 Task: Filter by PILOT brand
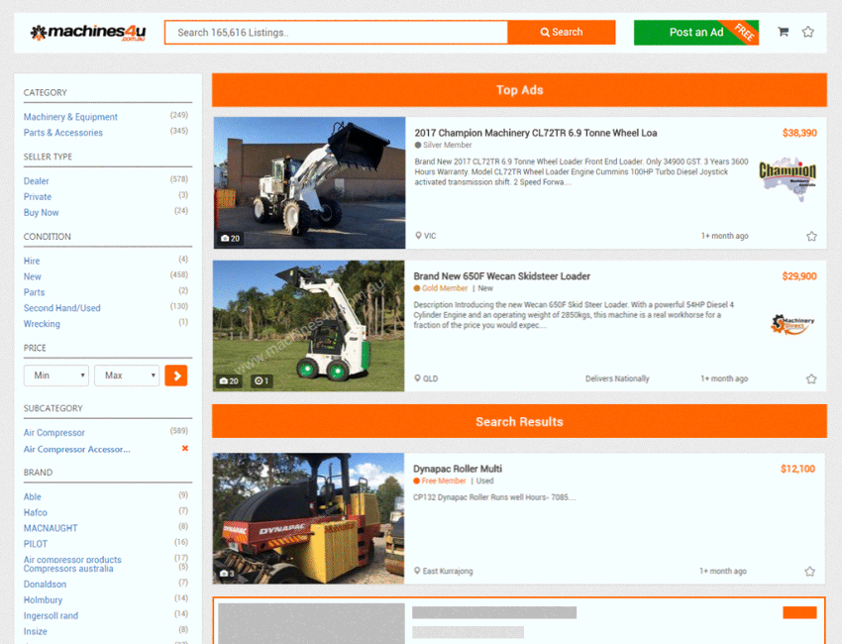click(36, 544)
